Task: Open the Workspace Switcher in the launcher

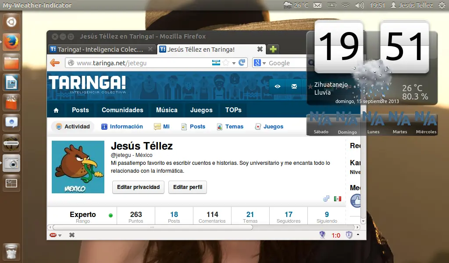Action: (x=11, y=183)
